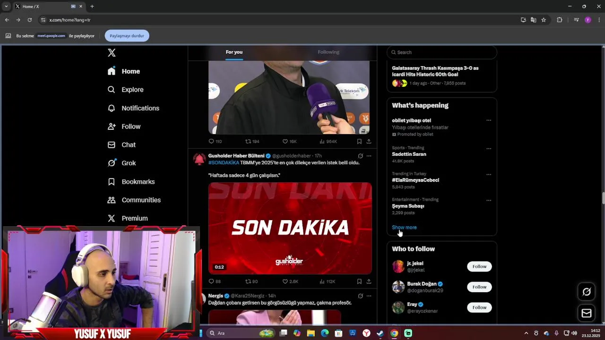
Task: Open Notifications in the sidebar
Action: coord(133,108)
